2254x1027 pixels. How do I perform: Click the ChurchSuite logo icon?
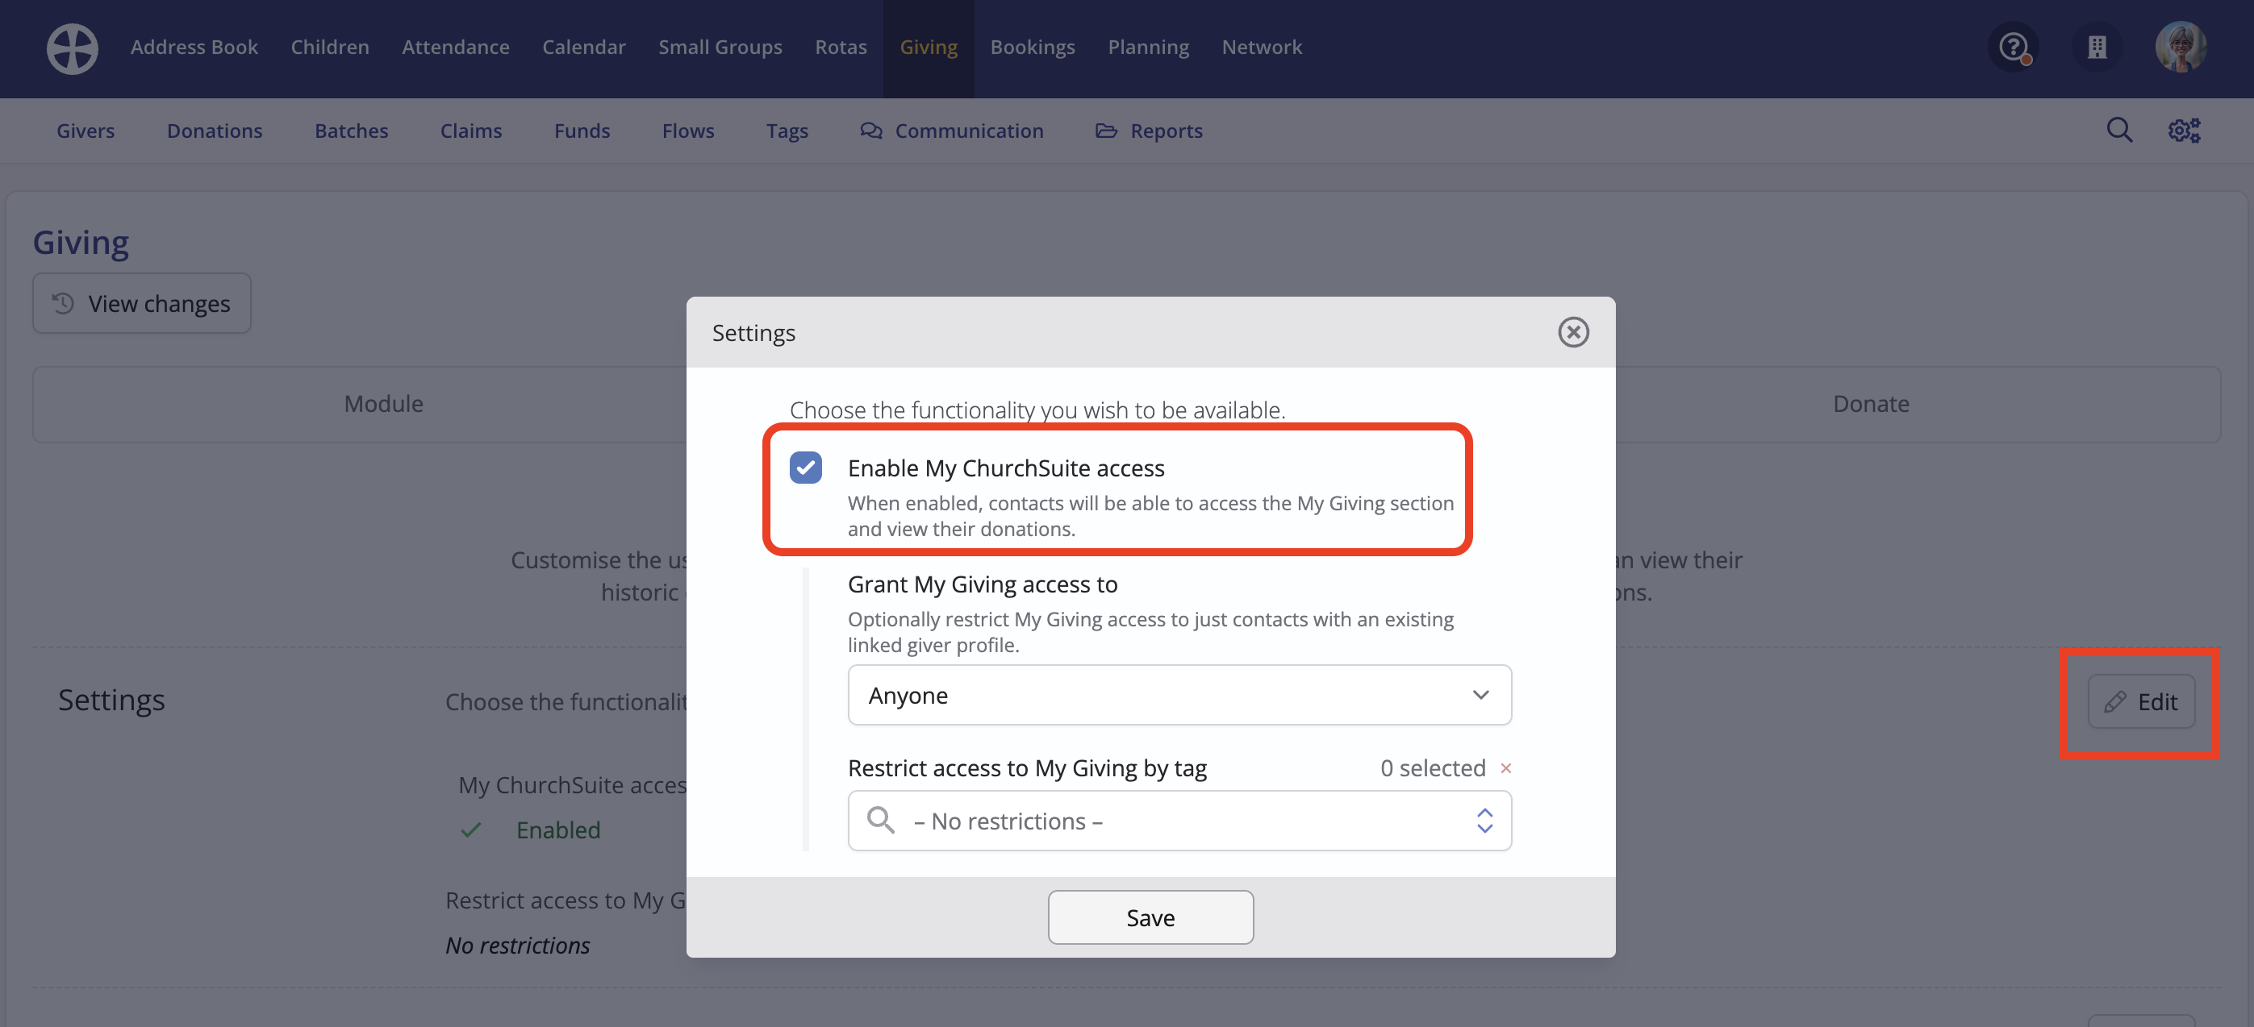point(72,48)
